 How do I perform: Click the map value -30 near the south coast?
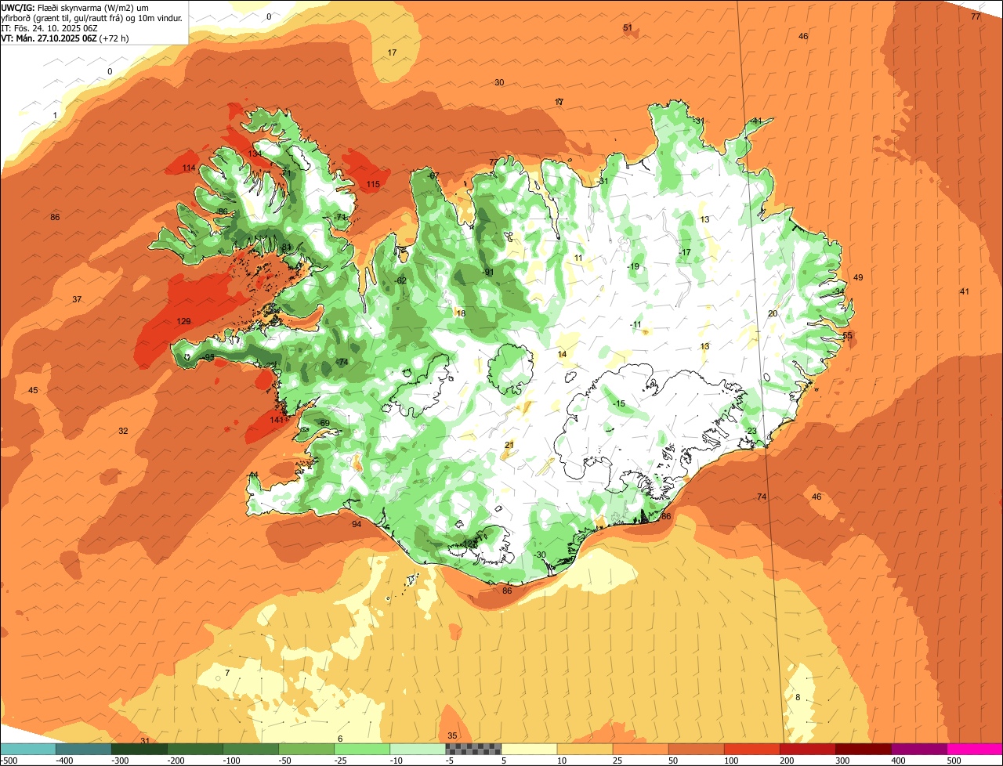pos(540,555)
